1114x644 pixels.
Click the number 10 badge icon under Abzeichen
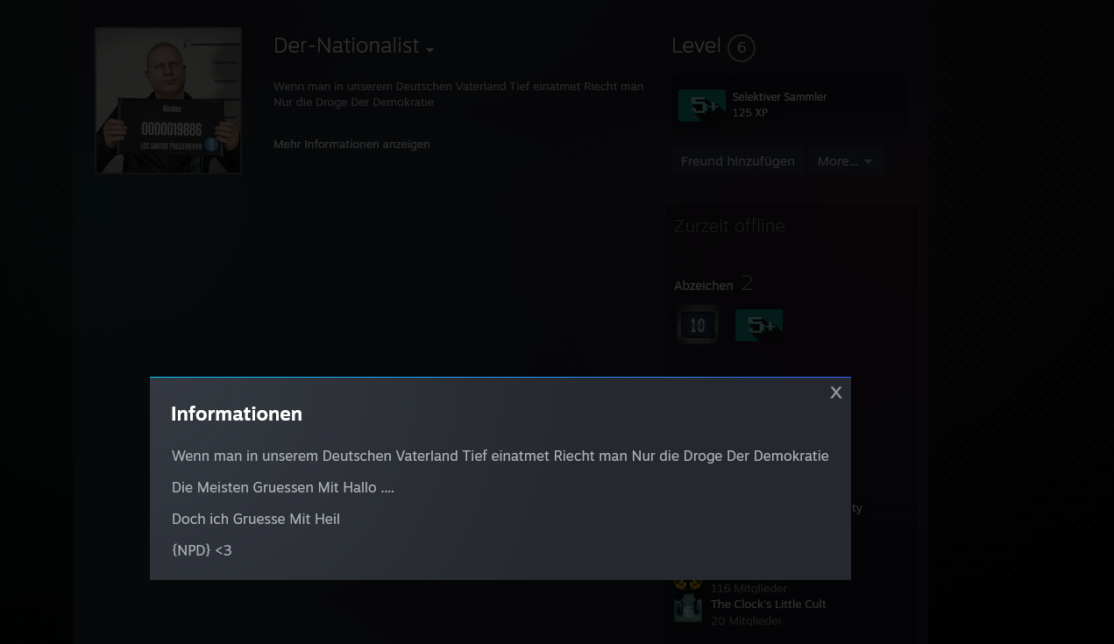click(x=698, y=325)
